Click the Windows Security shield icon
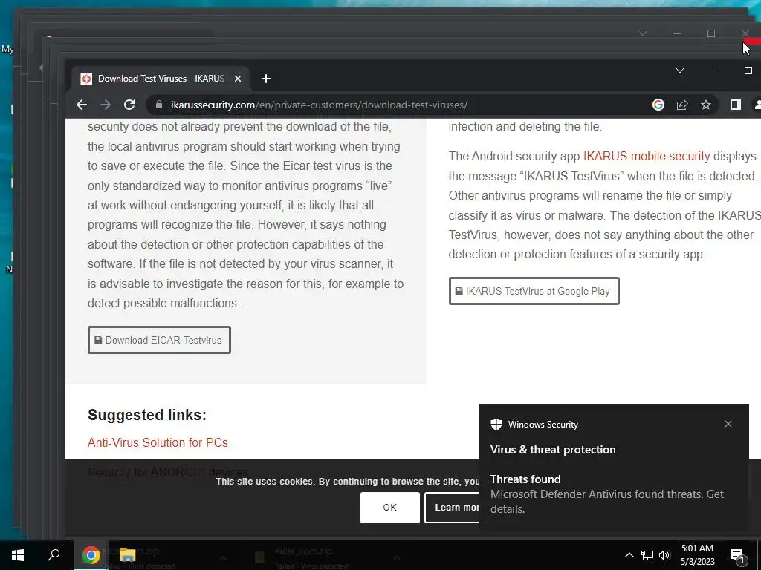The image size is (761, 570). pyautogui.click(x=496, y=424)
